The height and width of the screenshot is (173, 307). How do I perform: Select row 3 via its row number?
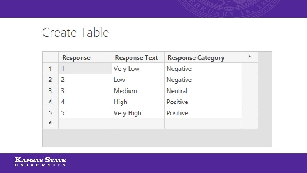click(50, 91)
